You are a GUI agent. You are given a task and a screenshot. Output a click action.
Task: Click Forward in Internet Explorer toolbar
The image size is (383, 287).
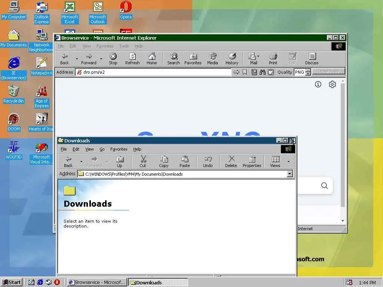coord(89,59)
